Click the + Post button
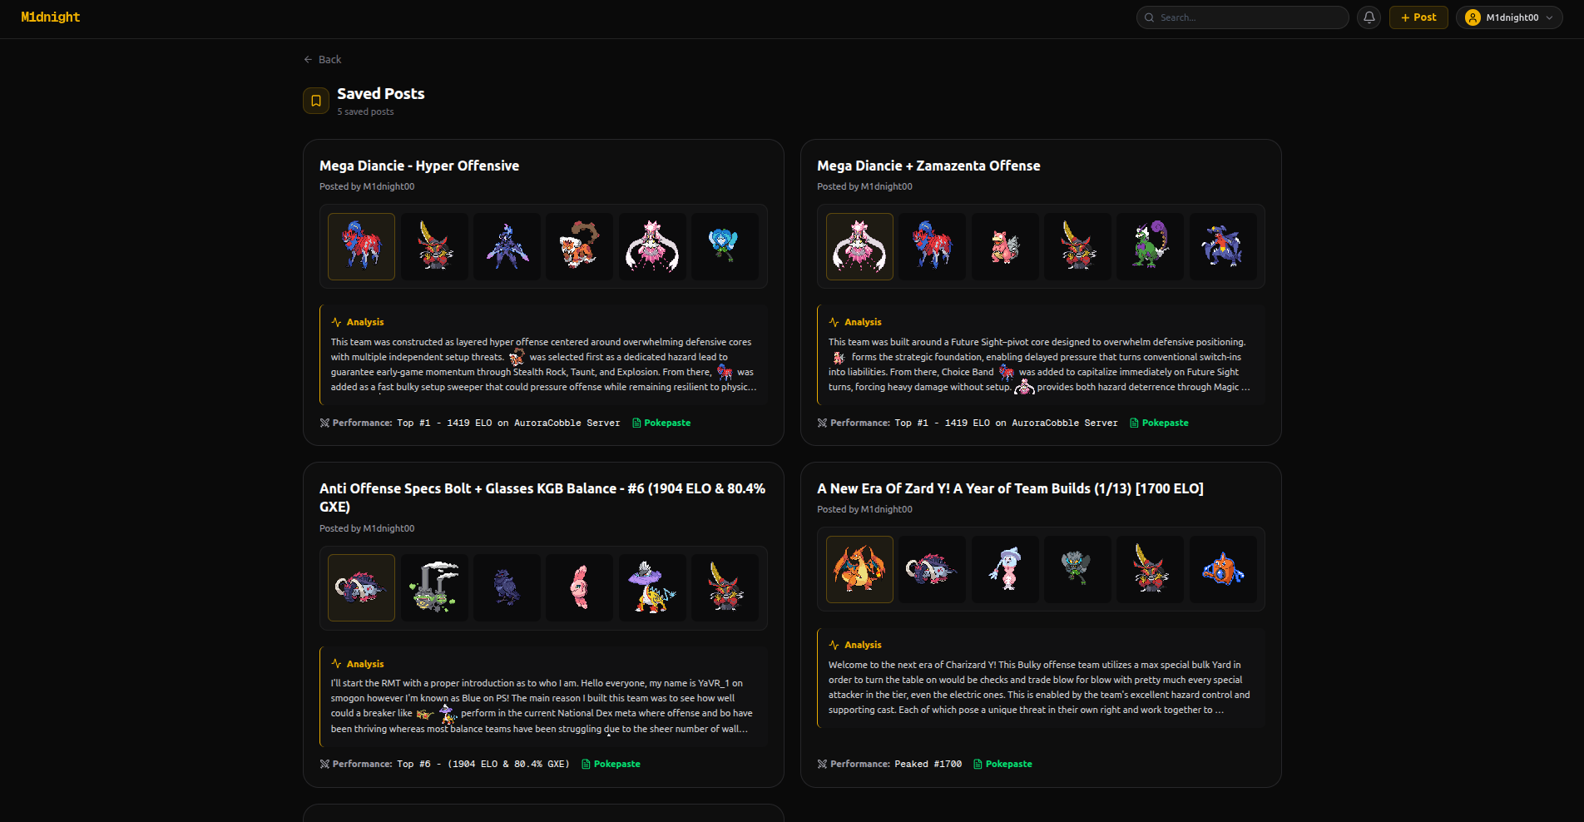Screen dimensions: 1584x822 click(x=1418, y=17)
